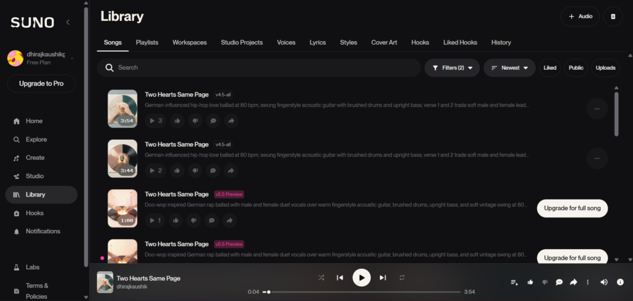Skip to the next track in the player

383,278
